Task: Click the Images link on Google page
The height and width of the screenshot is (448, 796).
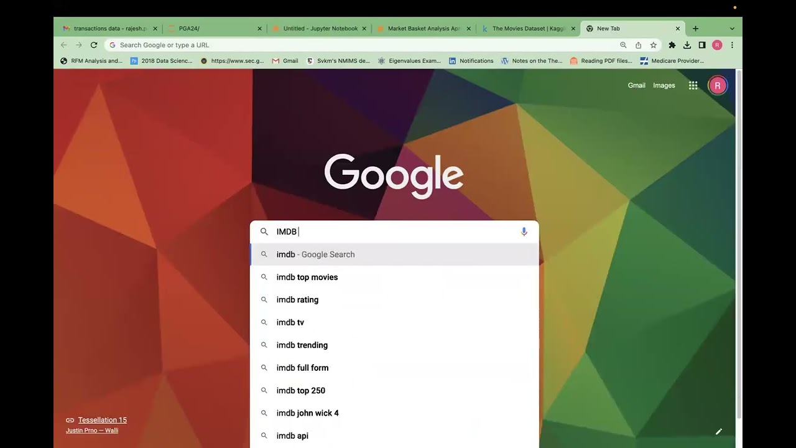Action: coord(664,85)
